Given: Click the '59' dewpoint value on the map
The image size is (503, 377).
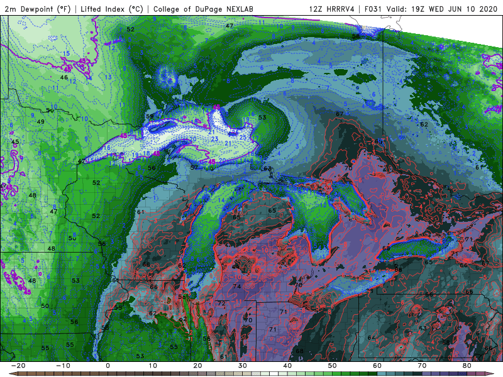Looking at the screenshot, I should 150,117.
